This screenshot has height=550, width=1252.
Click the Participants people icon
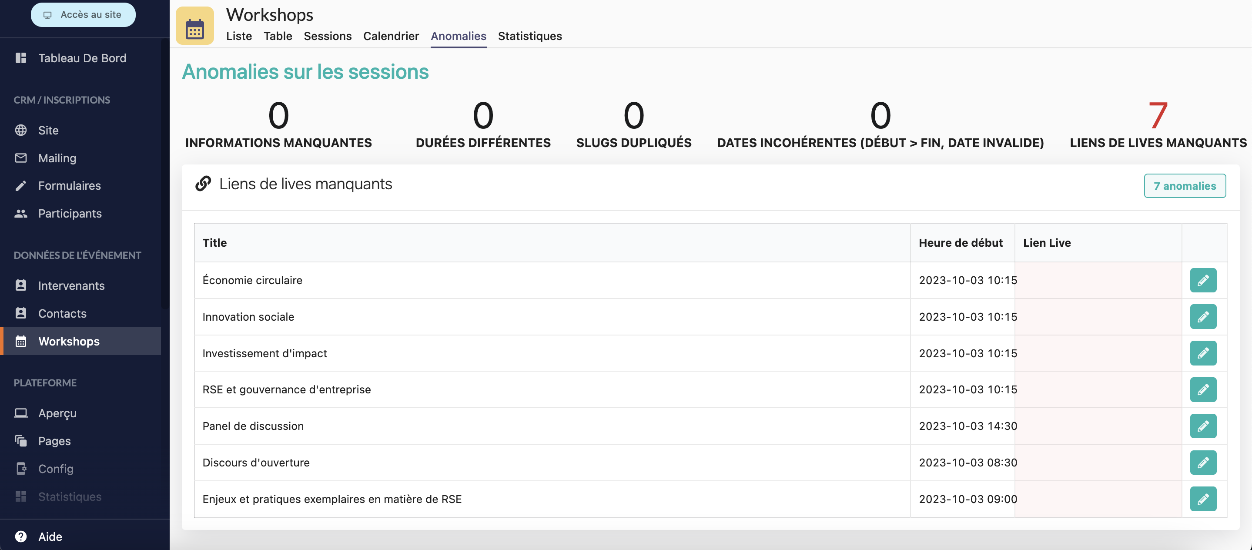tap(21, 214)
